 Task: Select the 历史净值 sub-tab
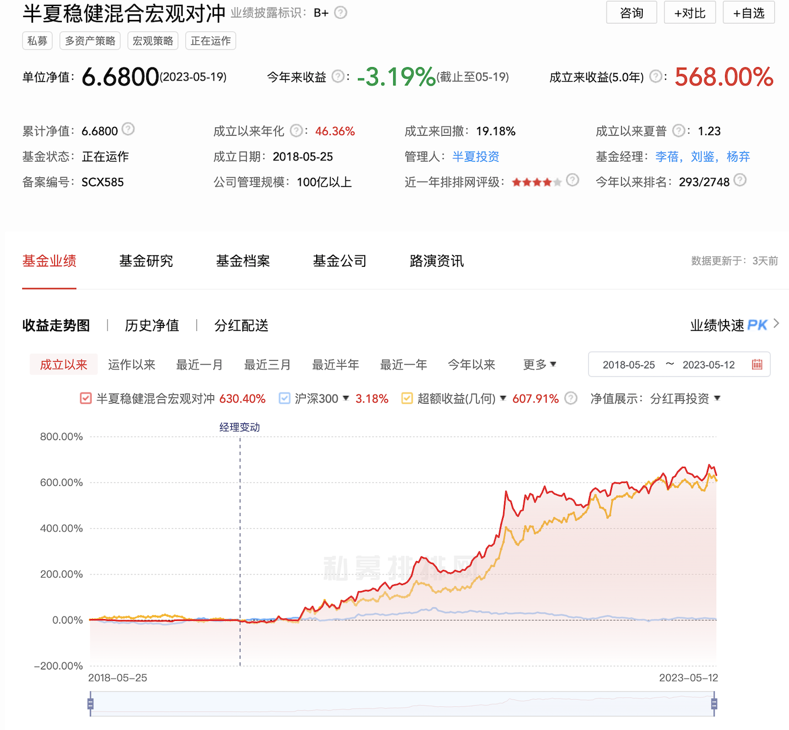(152, 325)
